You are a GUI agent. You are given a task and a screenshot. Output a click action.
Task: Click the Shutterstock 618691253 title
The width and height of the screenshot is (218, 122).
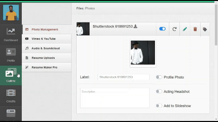point(113,26)
